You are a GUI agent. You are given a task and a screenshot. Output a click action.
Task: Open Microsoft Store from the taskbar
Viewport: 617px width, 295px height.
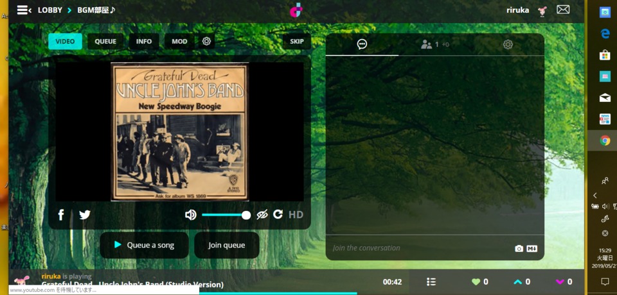coord(605,55)
